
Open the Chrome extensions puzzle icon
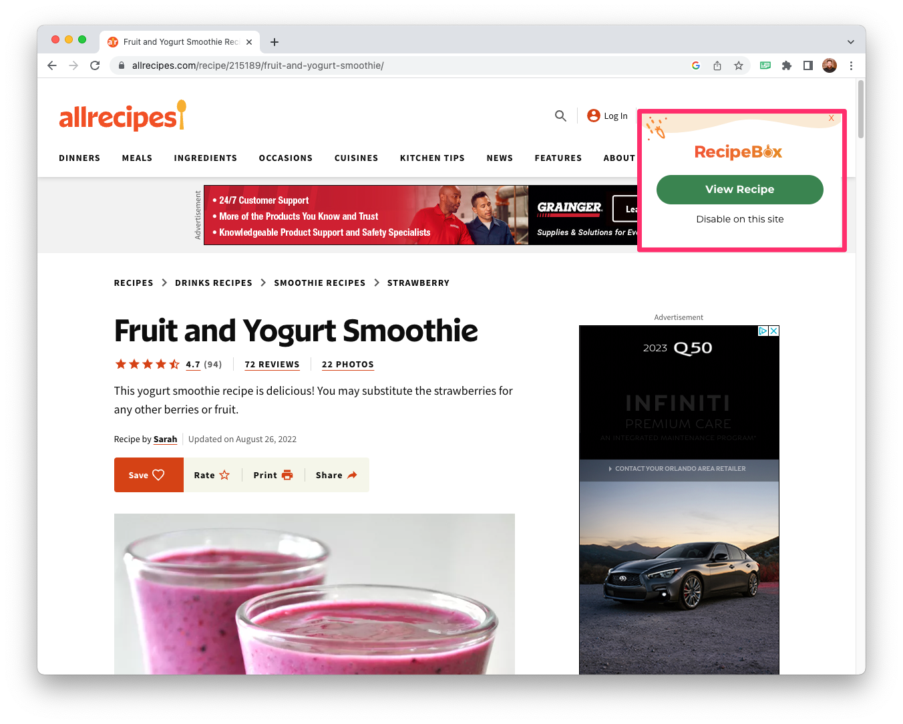pyautogui.click(x=787, y=65)
